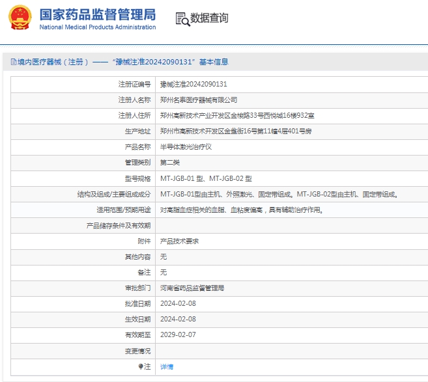
Task: Select 郑州名泰医疗器械有限公司 value
Action: coord(199,100)
